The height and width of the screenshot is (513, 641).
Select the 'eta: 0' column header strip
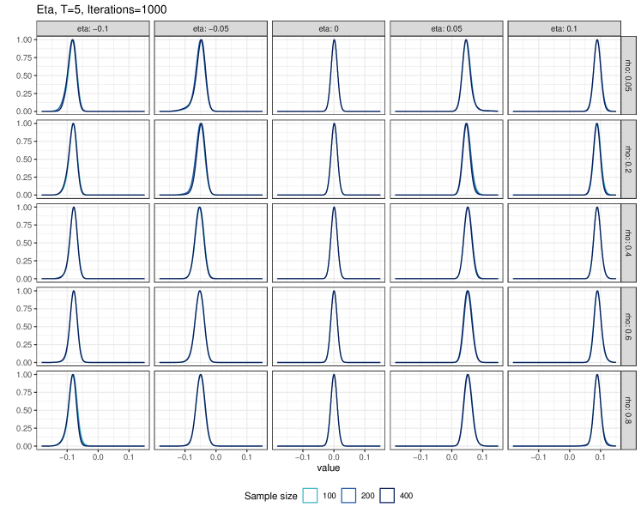[x=329, y=28]
